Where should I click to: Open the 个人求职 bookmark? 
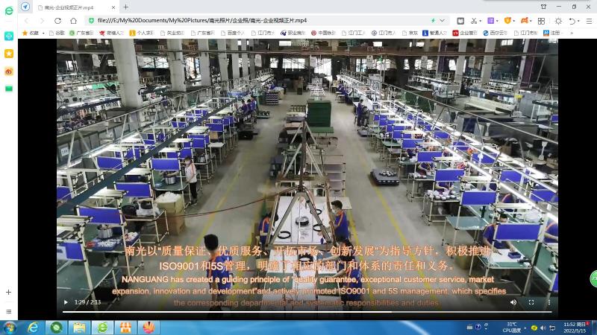tap(142, 33)
